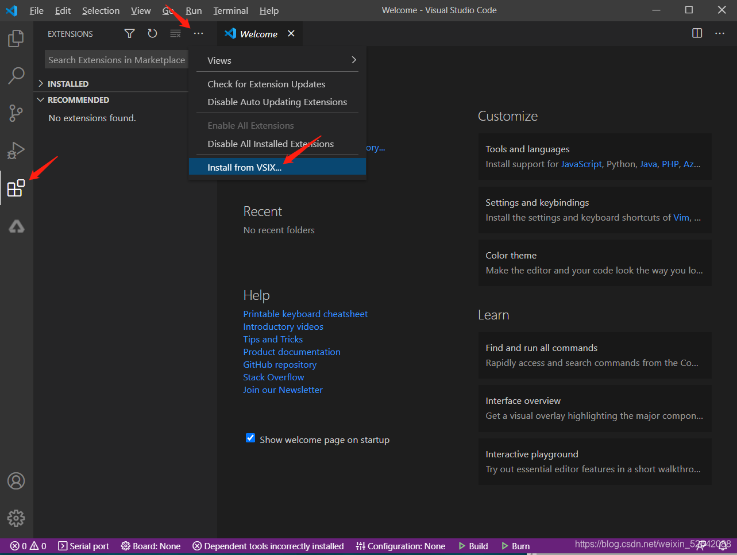Open Find and run all commands card
The image size is (737, 555).
(595, 355)
